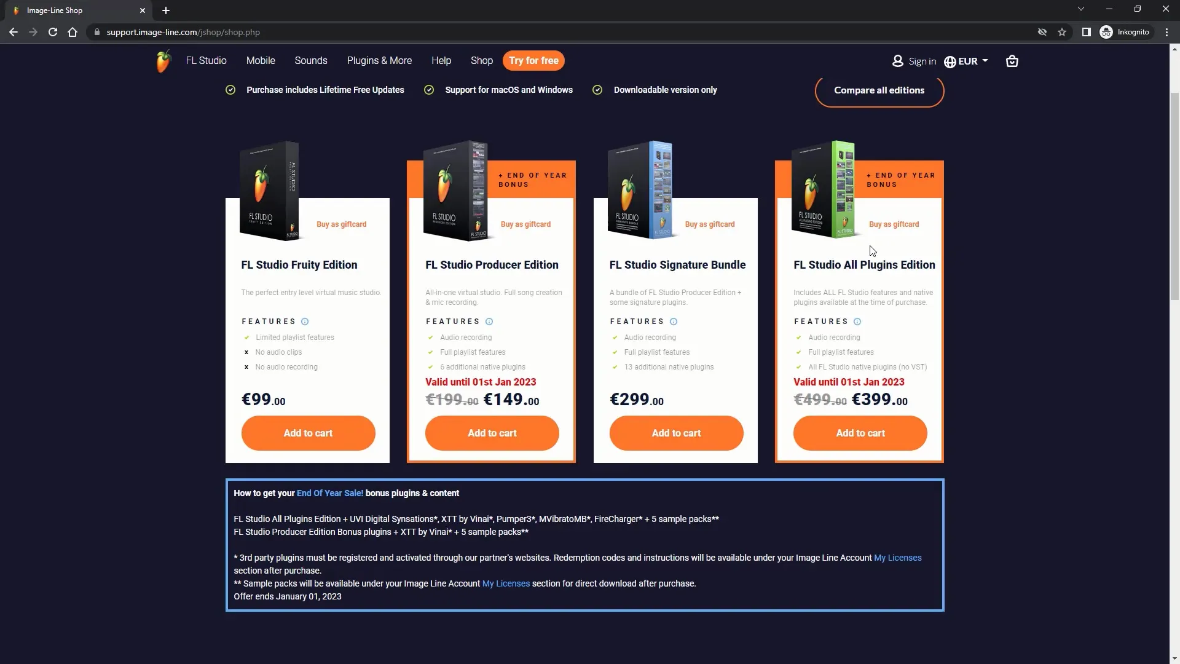Click the page vertical scrollbar
1180x664 pixels.
[1174, 197]
